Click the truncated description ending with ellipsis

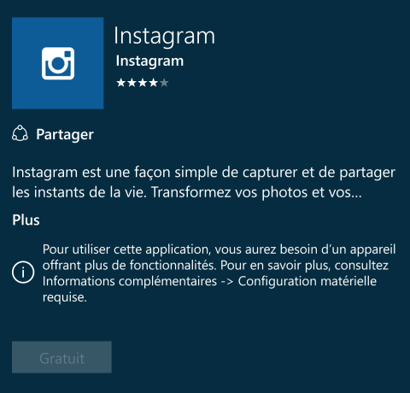[x=187, y=192]
